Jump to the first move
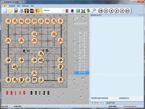The image size is (145, 109). 101,11
